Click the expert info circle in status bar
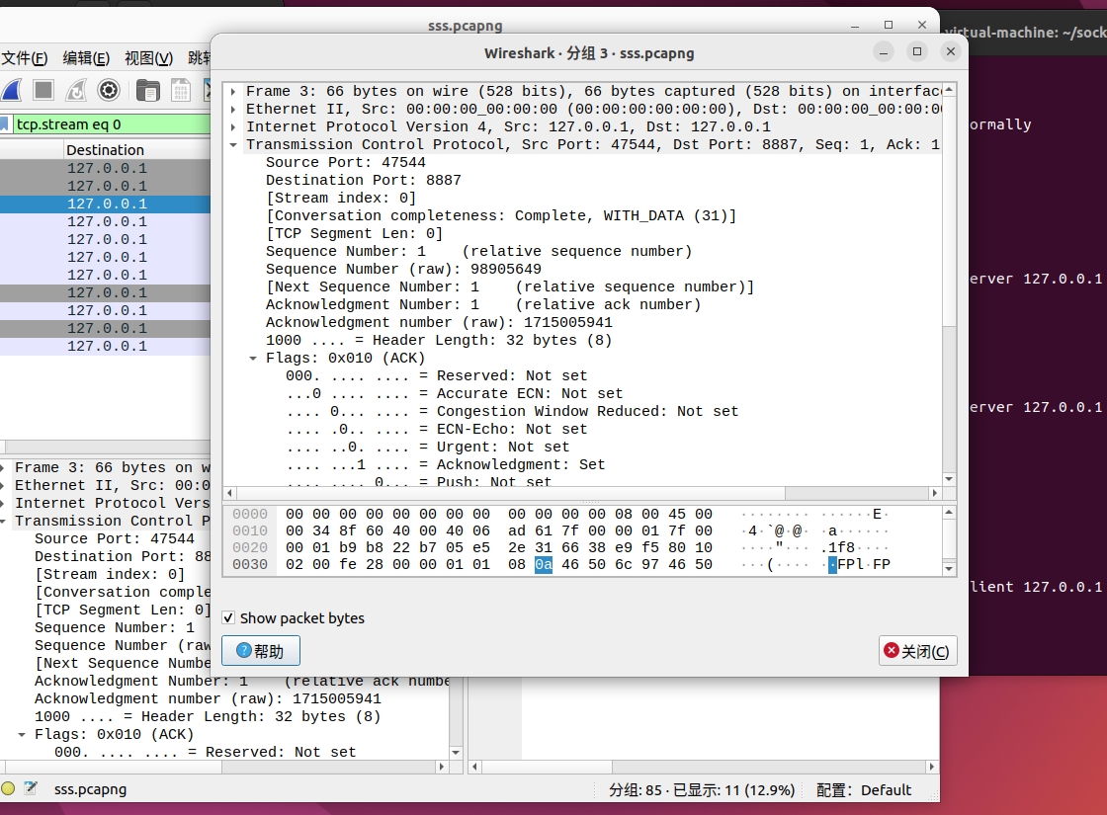This screenshot has height=815, width=1107. 8,788
